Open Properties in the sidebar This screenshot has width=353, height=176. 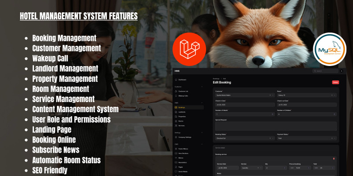[182, 116]
